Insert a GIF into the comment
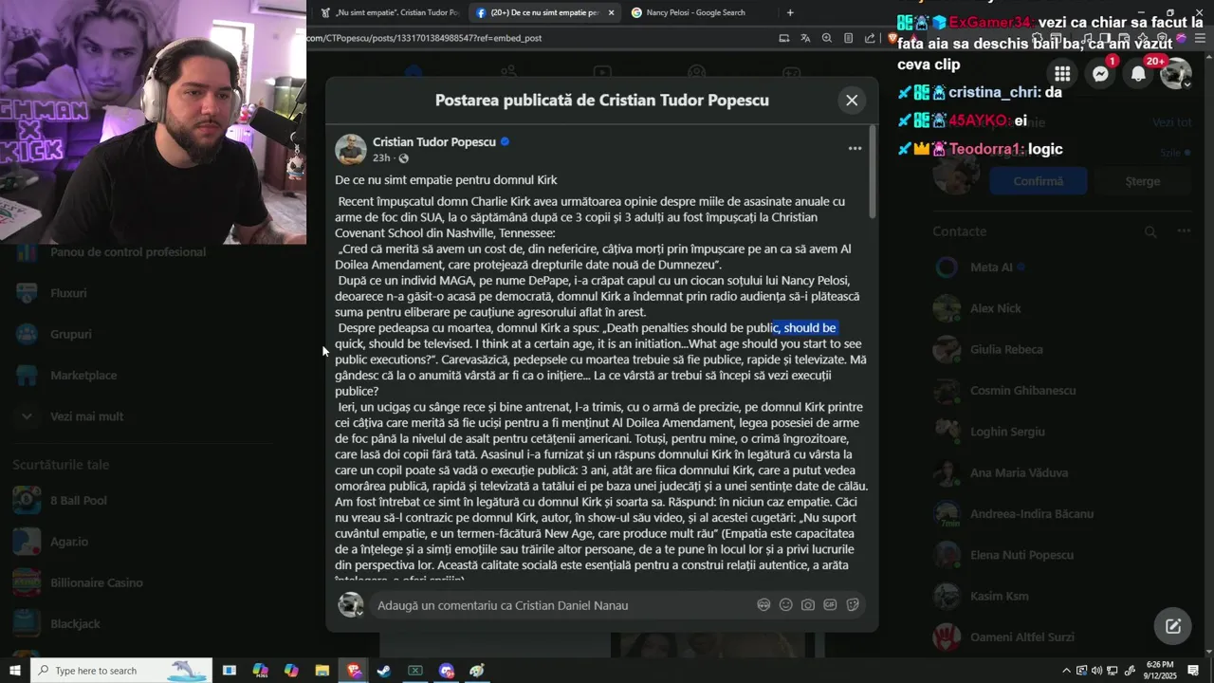This screenshot has height=683, width=1214. pyautogui.click(x=830, y=605)
